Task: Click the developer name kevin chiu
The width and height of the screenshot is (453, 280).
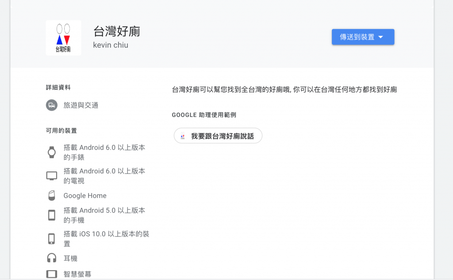Action: (x=111, y=45)
